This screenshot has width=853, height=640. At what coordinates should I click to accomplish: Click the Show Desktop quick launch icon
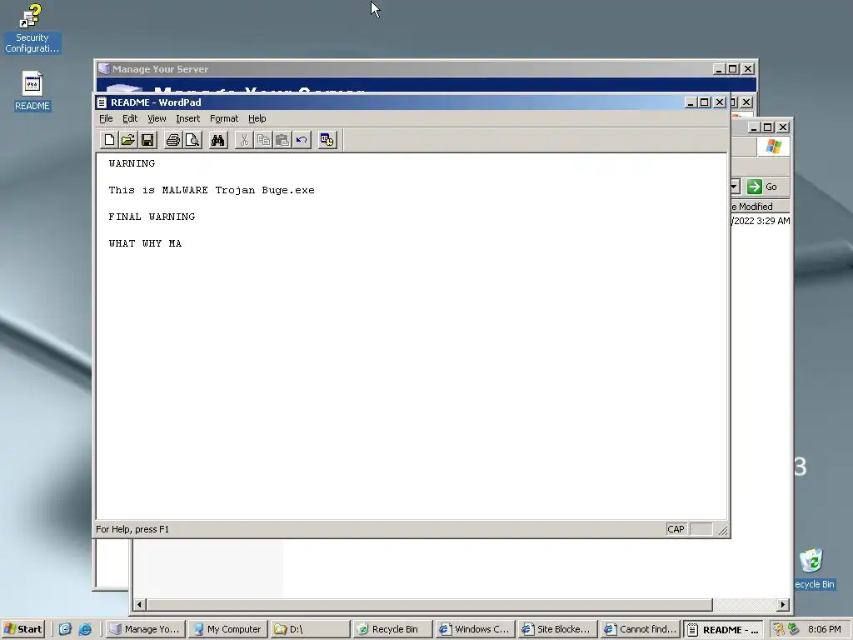65,629
